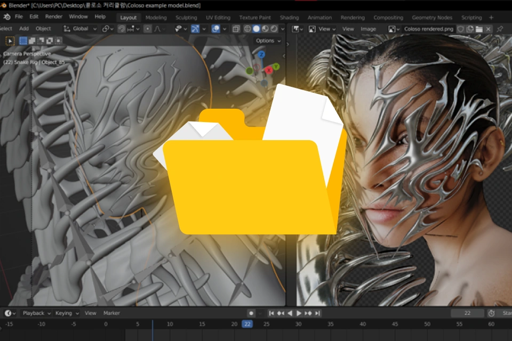Switch to the Rendering workspace tab
512x341 pixels.
tap(353, 18)
